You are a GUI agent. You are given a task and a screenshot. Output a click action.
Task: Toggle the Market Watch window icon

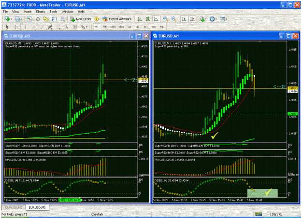point(29,19)
